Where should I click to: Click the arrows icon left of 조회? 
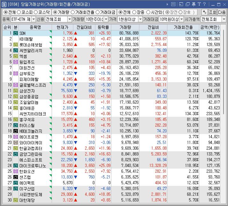(205, 12)
